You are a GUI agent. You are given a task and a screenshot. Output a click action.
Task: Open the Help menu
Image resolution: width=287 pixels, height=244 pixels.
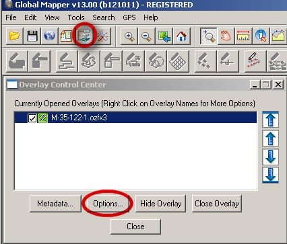pyautogui.click(x=151, y=17)
